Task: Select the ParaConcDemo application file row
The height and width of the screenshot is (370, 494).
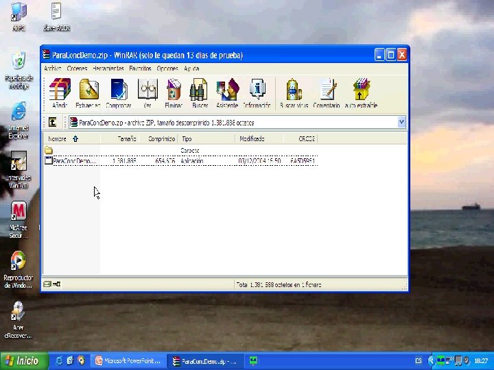Action: [x=180, y=161]
